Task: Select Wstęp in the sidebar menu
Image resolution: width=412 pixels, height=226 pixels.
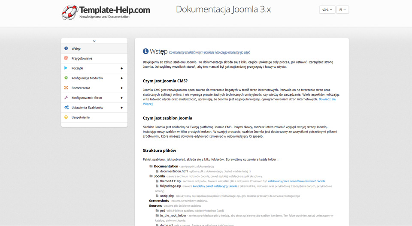Action: [x=94, y=48]
